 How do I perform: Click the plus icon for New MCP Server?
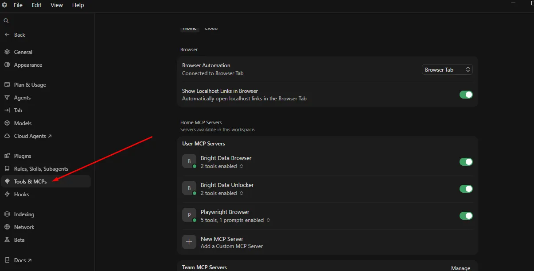click(189, 242)
